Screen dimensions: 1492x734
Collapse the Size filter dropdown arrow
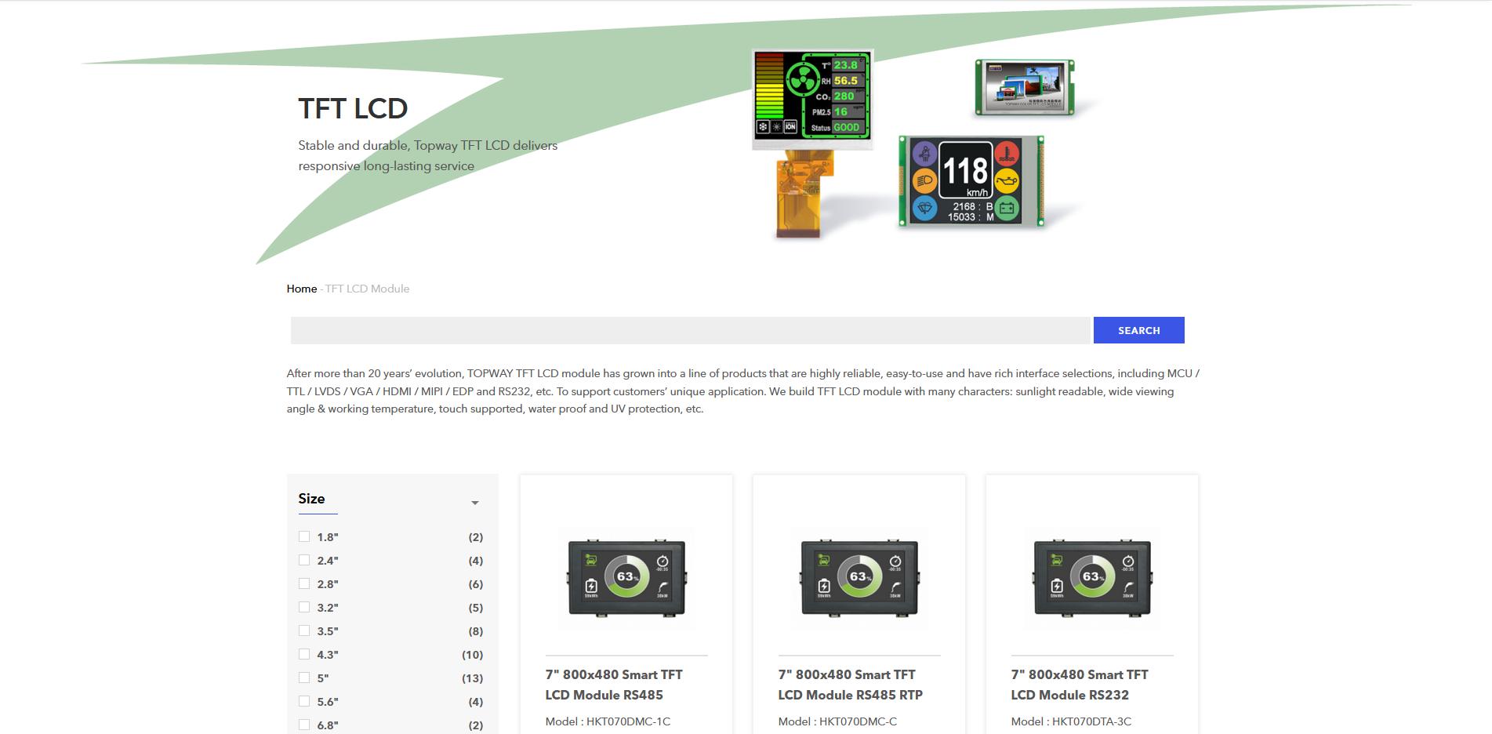(x=474, y=503)
